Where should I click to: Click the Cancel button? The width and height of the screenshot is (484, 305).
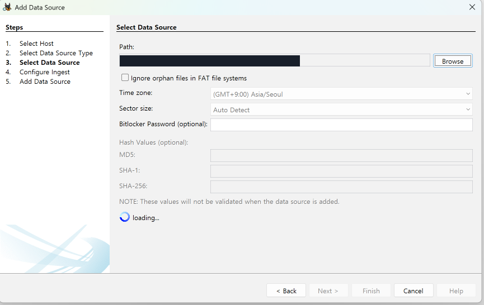pyautogui.click(x=413, y=290)
